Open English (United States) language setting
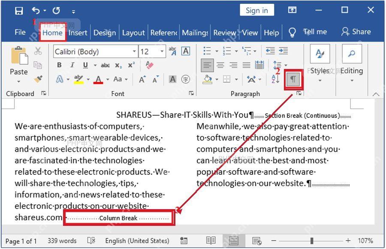The height and width of the screenshot is (249, 386). click(x=137, y=240)
